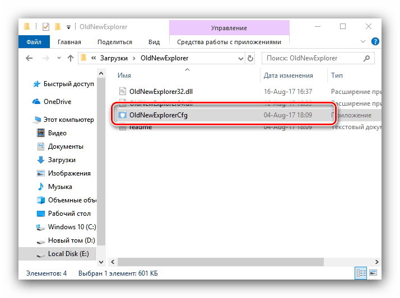Open the Видео folder
This screenshot has height=298, width=400.
click(57, 133)
